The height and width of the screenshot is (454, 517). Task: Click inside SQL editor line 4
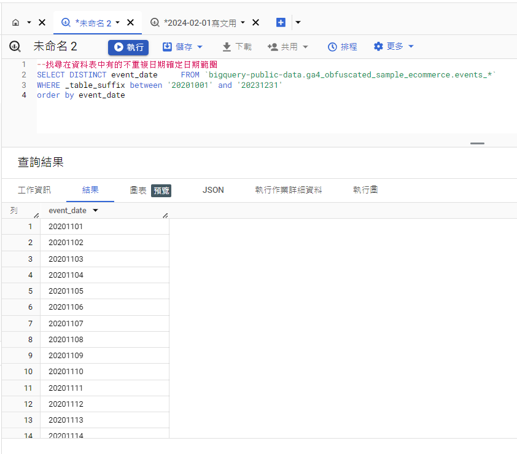(x=81, y=95)
